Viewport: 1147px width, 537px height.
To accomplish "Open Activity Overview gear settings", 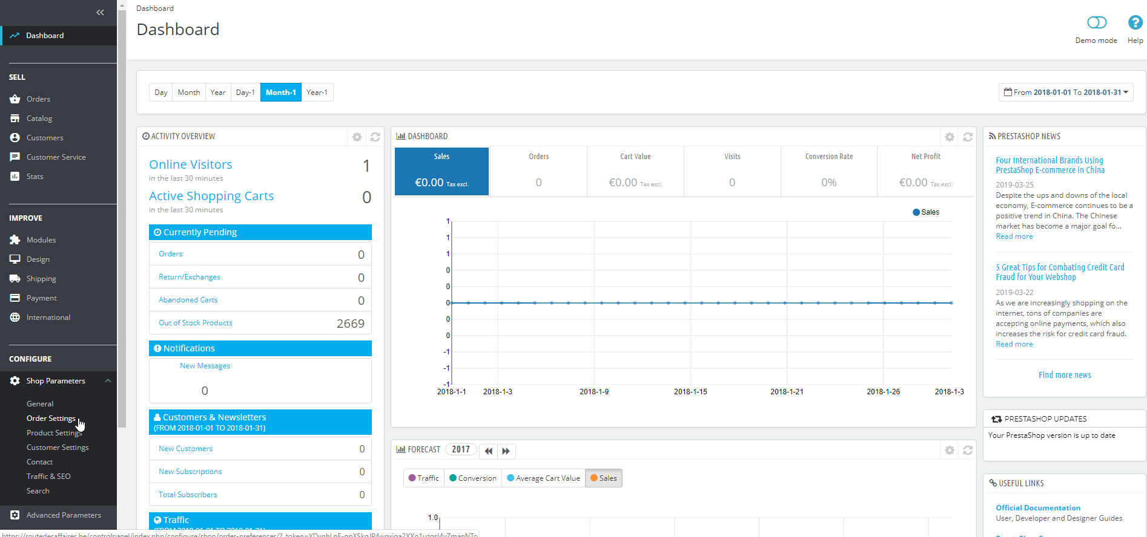I will [x=357, y=137].
